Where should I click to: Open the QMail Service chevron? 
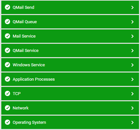(x=133, y=51)
